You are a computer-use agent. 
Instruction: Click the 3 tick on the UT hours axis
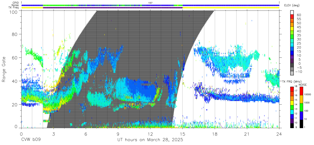point(53,134)
